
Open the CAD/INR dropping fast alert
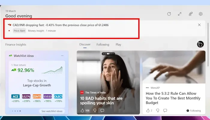58,25
